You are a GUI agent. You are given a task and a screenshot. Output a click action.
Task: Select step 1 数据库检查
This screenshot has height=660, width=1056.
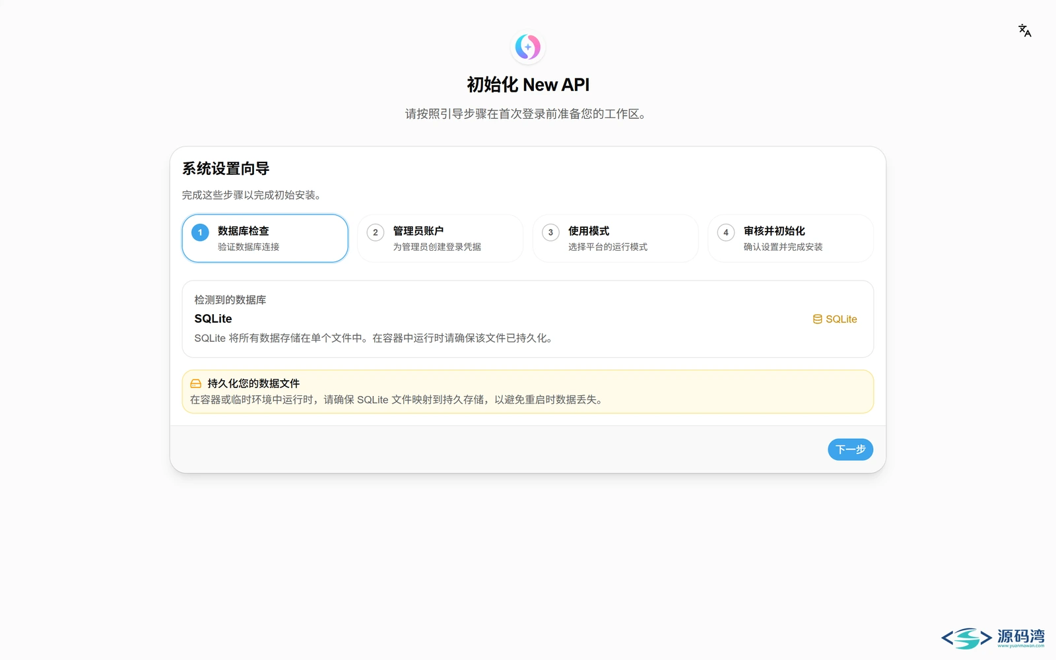click(265, 238)
